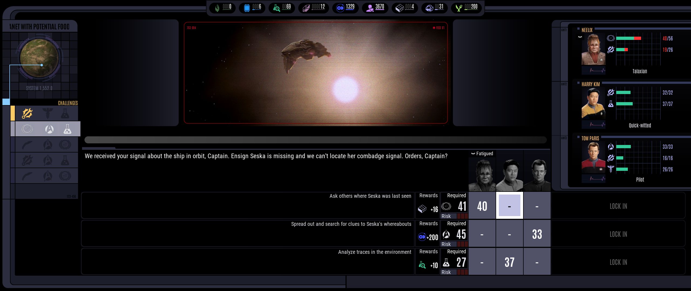Click the crew count icon showing 3670
Screen dimensions: 691x291
370,8
